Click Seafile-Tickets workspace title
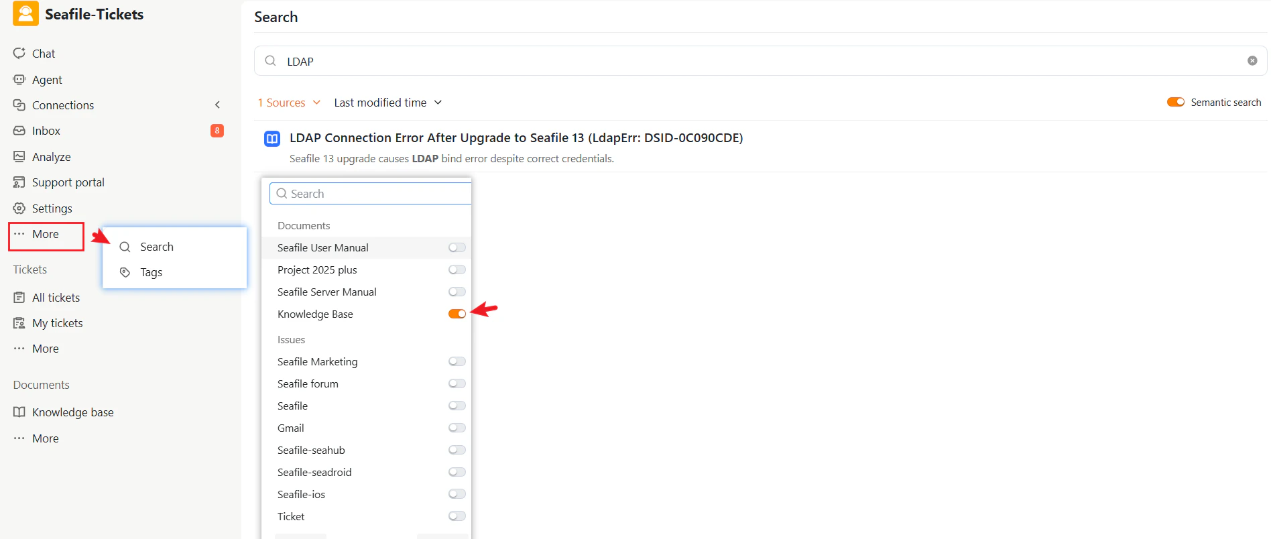The width and height of the screenshot is (1271, 539). (95, 14)
